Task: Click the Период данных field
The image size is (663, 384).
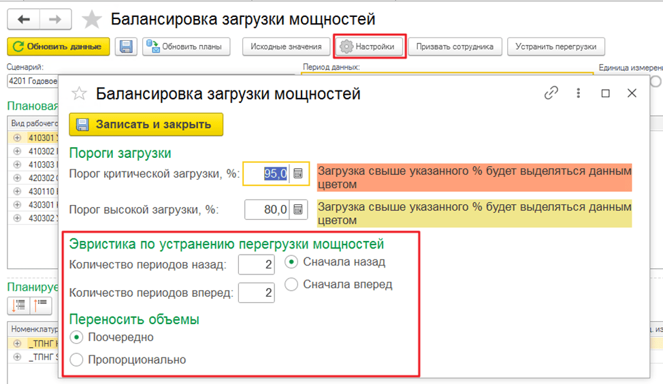Action: tap(447, 74)
